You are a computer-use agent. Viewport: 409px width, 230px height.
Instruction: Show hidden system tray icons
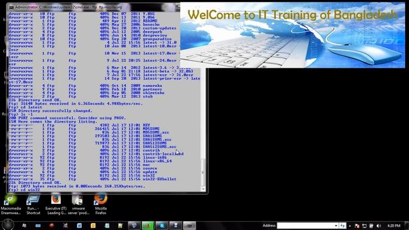tap(350, 226)
